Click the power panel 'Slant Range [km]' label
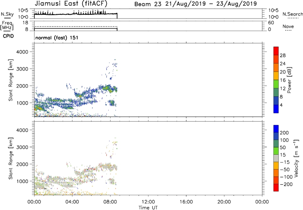This screenshot has height=210, width=303. point(11,80)
